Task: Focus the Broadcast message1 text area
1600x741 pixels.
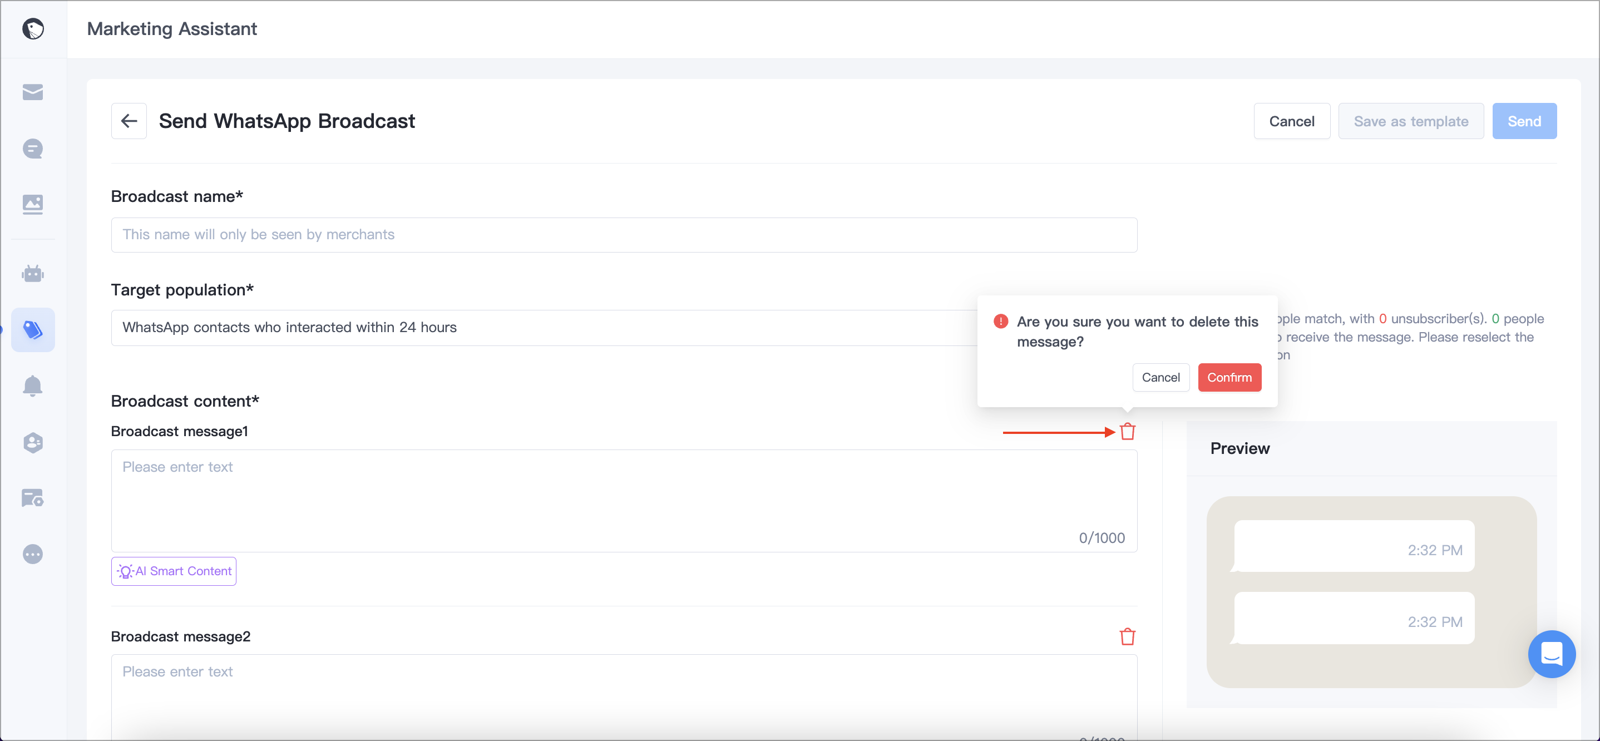Action: pyautogui.click(x=624, y=501)
